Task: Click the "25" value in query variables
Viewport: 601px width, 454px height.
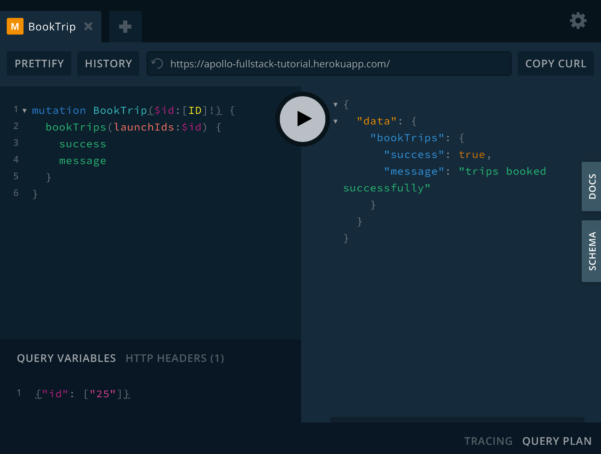Action: (103, 394)
